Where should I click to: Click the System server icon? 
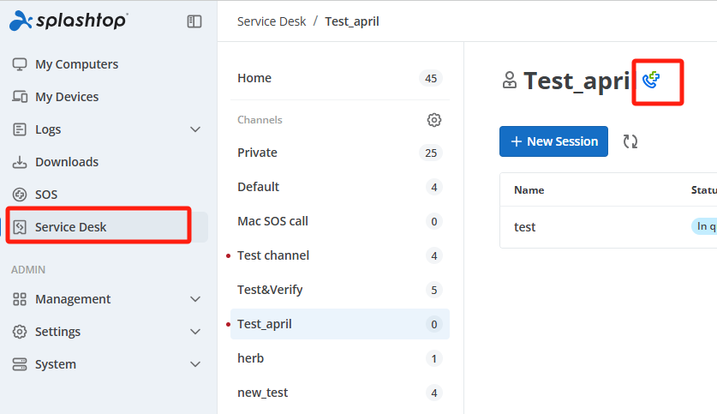coord(20,364)
